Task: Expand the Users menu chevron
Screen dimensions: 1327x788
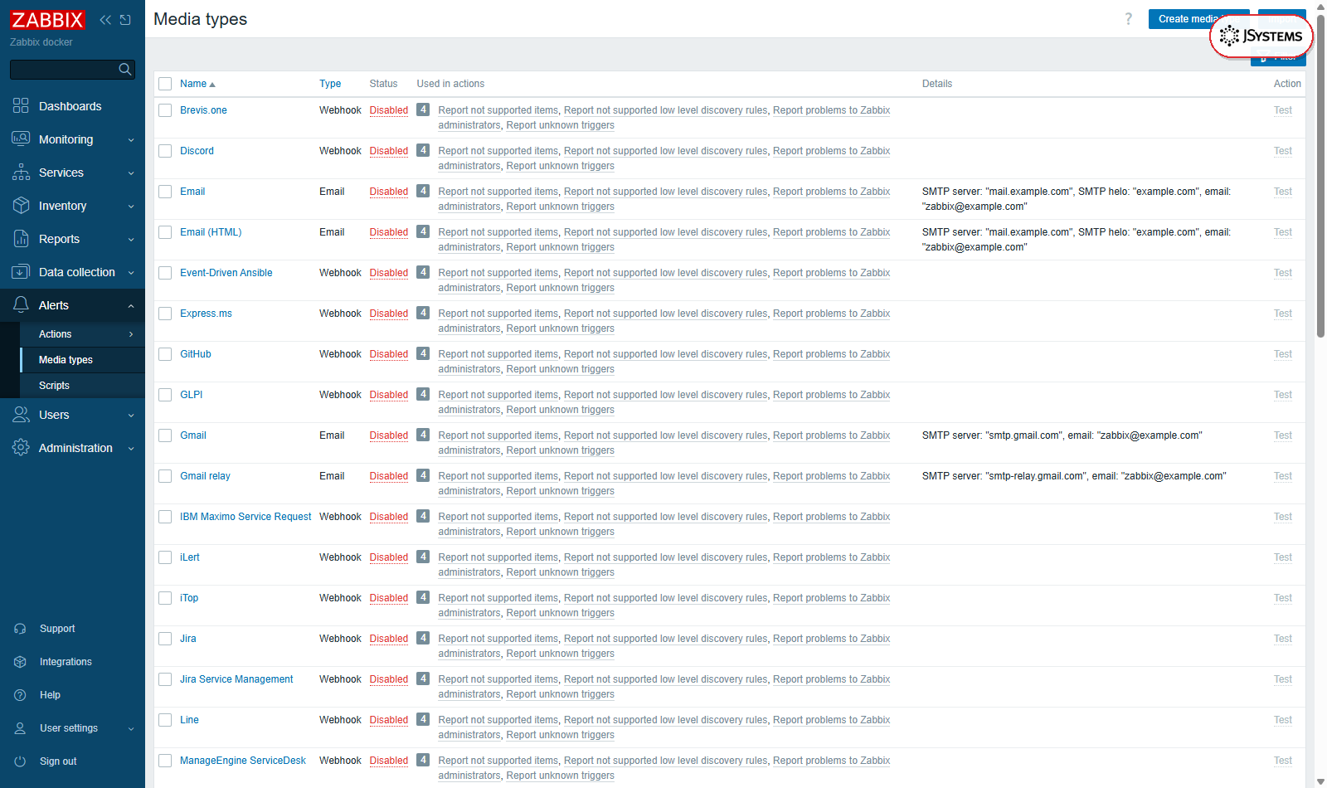Action: click(131, 416)
